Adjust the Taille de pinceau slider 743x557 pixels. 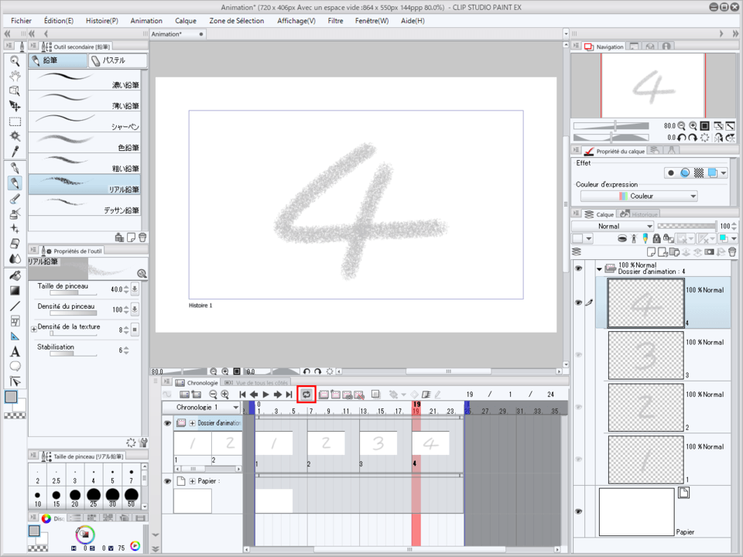(74, 292)
